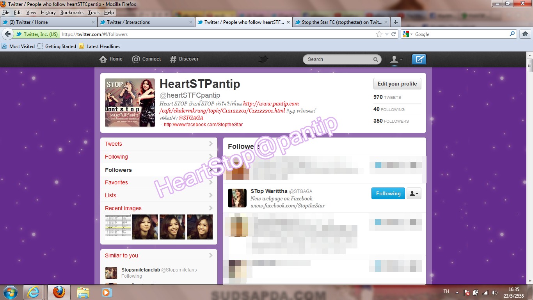Close the People who follow tab
Image resolution: width=533 pixels, height=300 pixels.
point(288,22)
